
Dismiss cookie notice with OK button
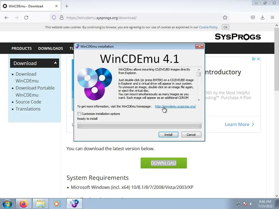pos(225,27)
